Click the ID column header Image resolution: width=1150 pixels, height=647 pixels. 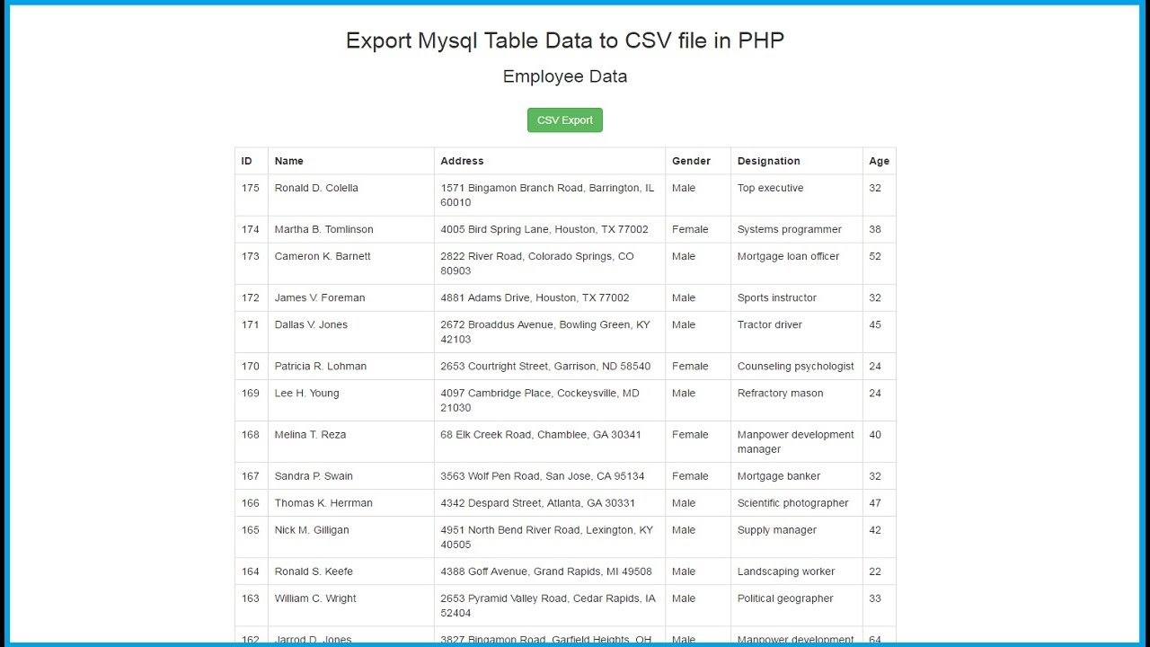247,161
